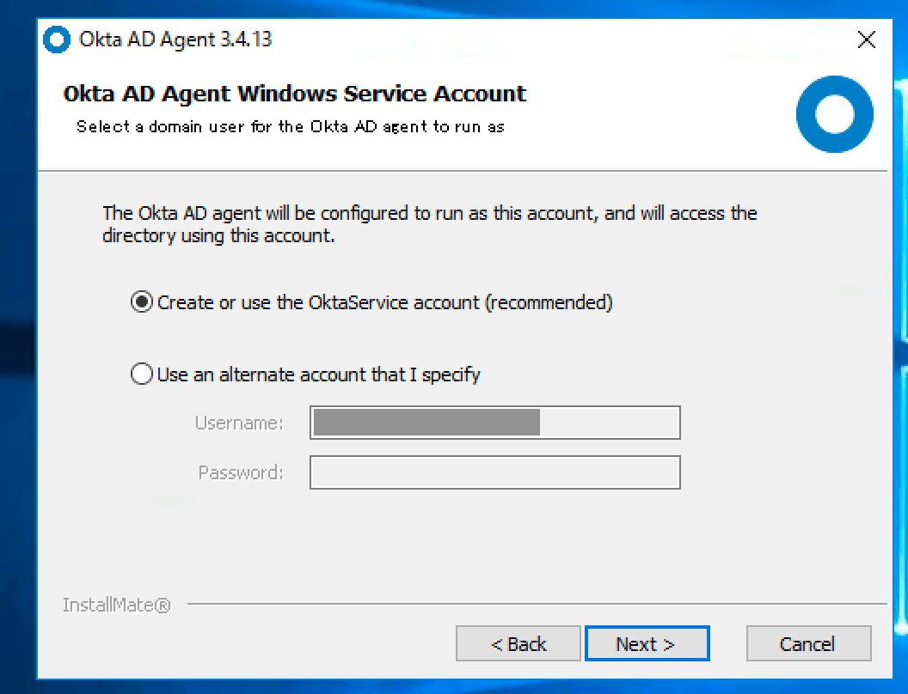Click the 'Username:' field label
The height and width of the screenshot is (694, 908).
tap(239, 423)
